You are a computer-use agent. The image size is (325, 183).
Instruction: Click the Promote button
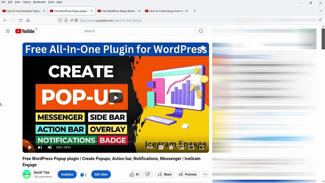[188, 174]
